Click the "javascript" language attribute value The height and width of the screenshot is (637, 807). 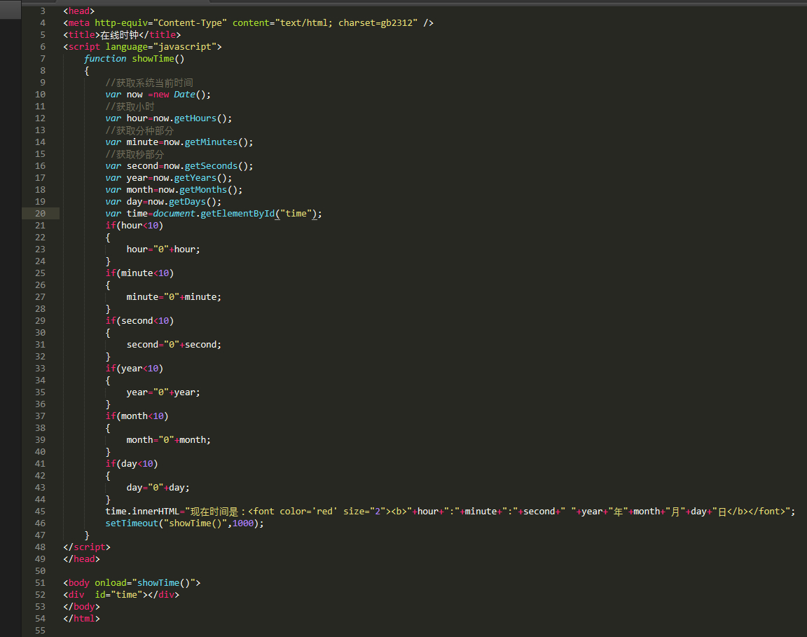click(184, 46)
